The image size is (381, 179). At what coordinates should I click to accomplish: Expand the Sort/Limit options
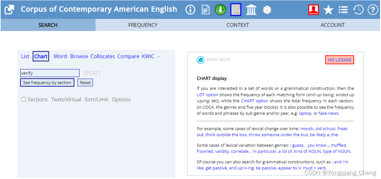[x=96, y=99]
